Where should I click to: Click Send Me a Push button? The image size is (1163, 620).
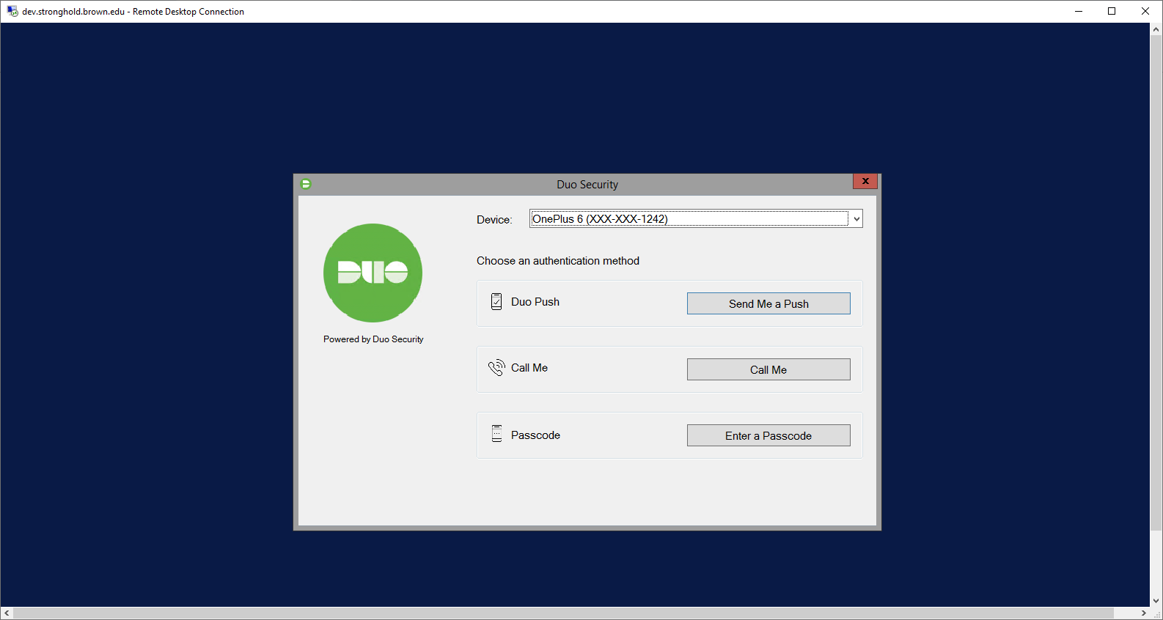pos(768,303)
